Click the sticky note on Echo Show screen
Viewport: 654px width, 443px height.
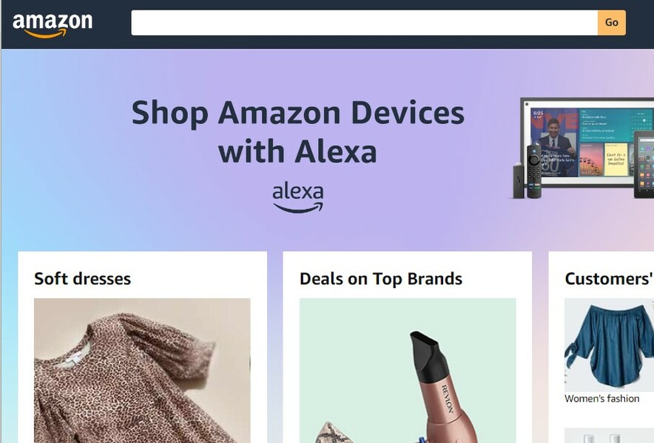click(x=616, y=159)
